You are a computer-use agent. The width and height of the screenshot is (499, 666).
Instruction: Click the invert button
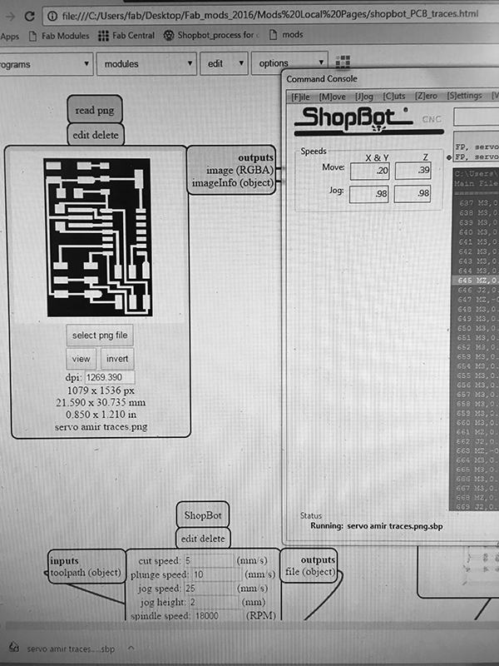pyautogui.click(x=117, y=359)
